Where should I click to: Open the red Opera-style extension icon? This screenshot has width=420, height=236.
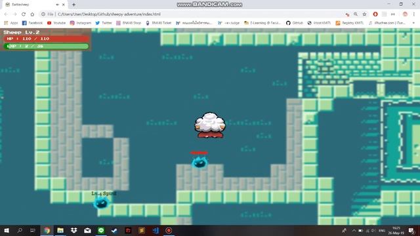(x=375, y=14)
